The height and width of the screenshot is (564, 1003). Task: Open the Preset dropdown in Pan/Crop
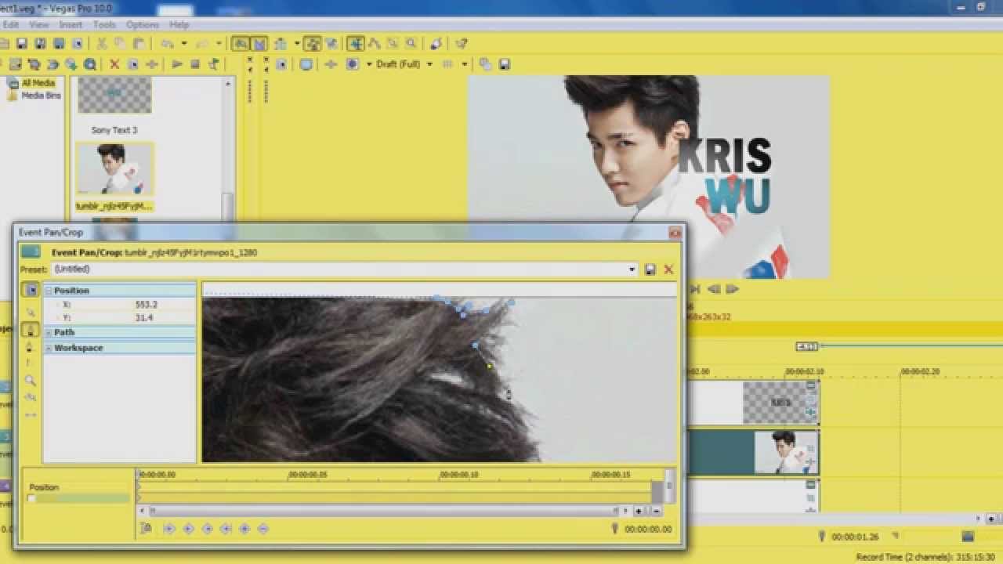pos(632,269)
